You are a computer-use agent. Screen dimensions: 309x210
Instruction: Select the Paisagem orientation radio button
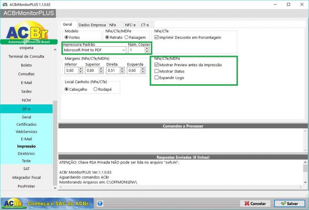tap(127, 37)
